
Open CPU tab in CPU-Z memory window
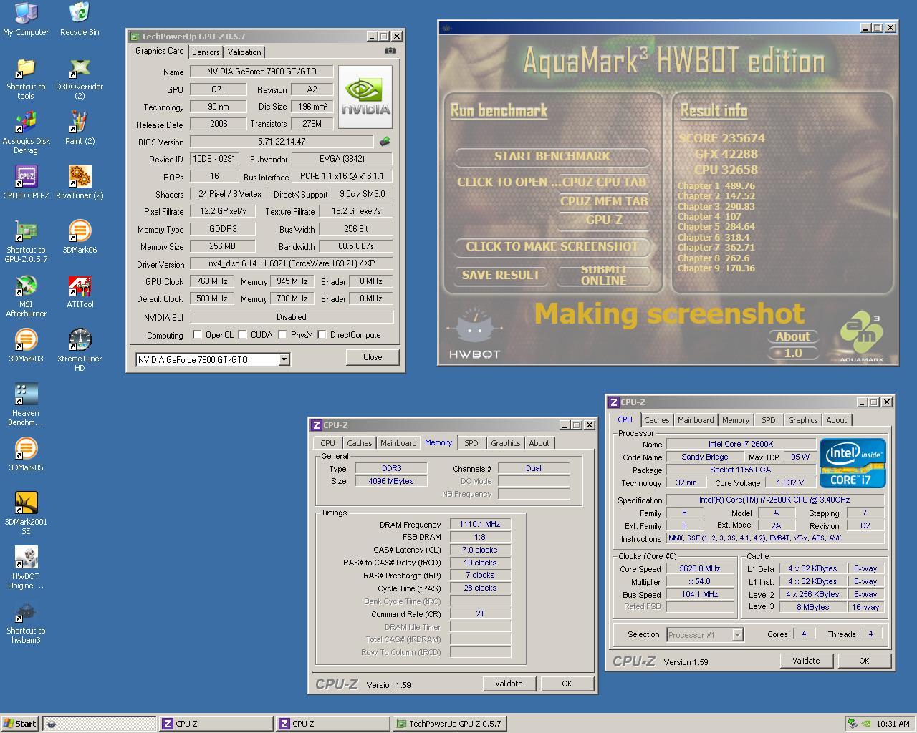[x=327, y=443]
